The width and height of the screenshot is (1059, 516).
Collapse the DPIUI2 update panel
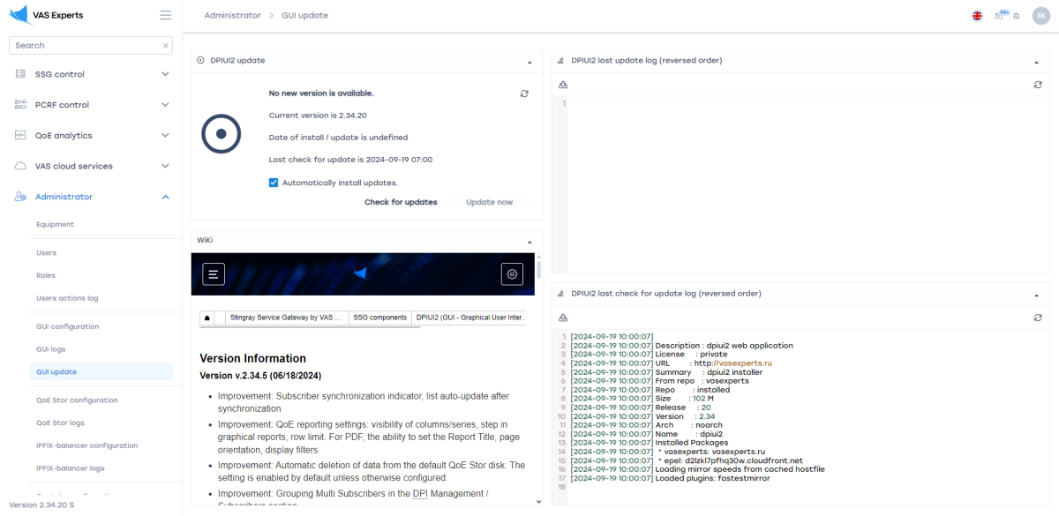529,62
